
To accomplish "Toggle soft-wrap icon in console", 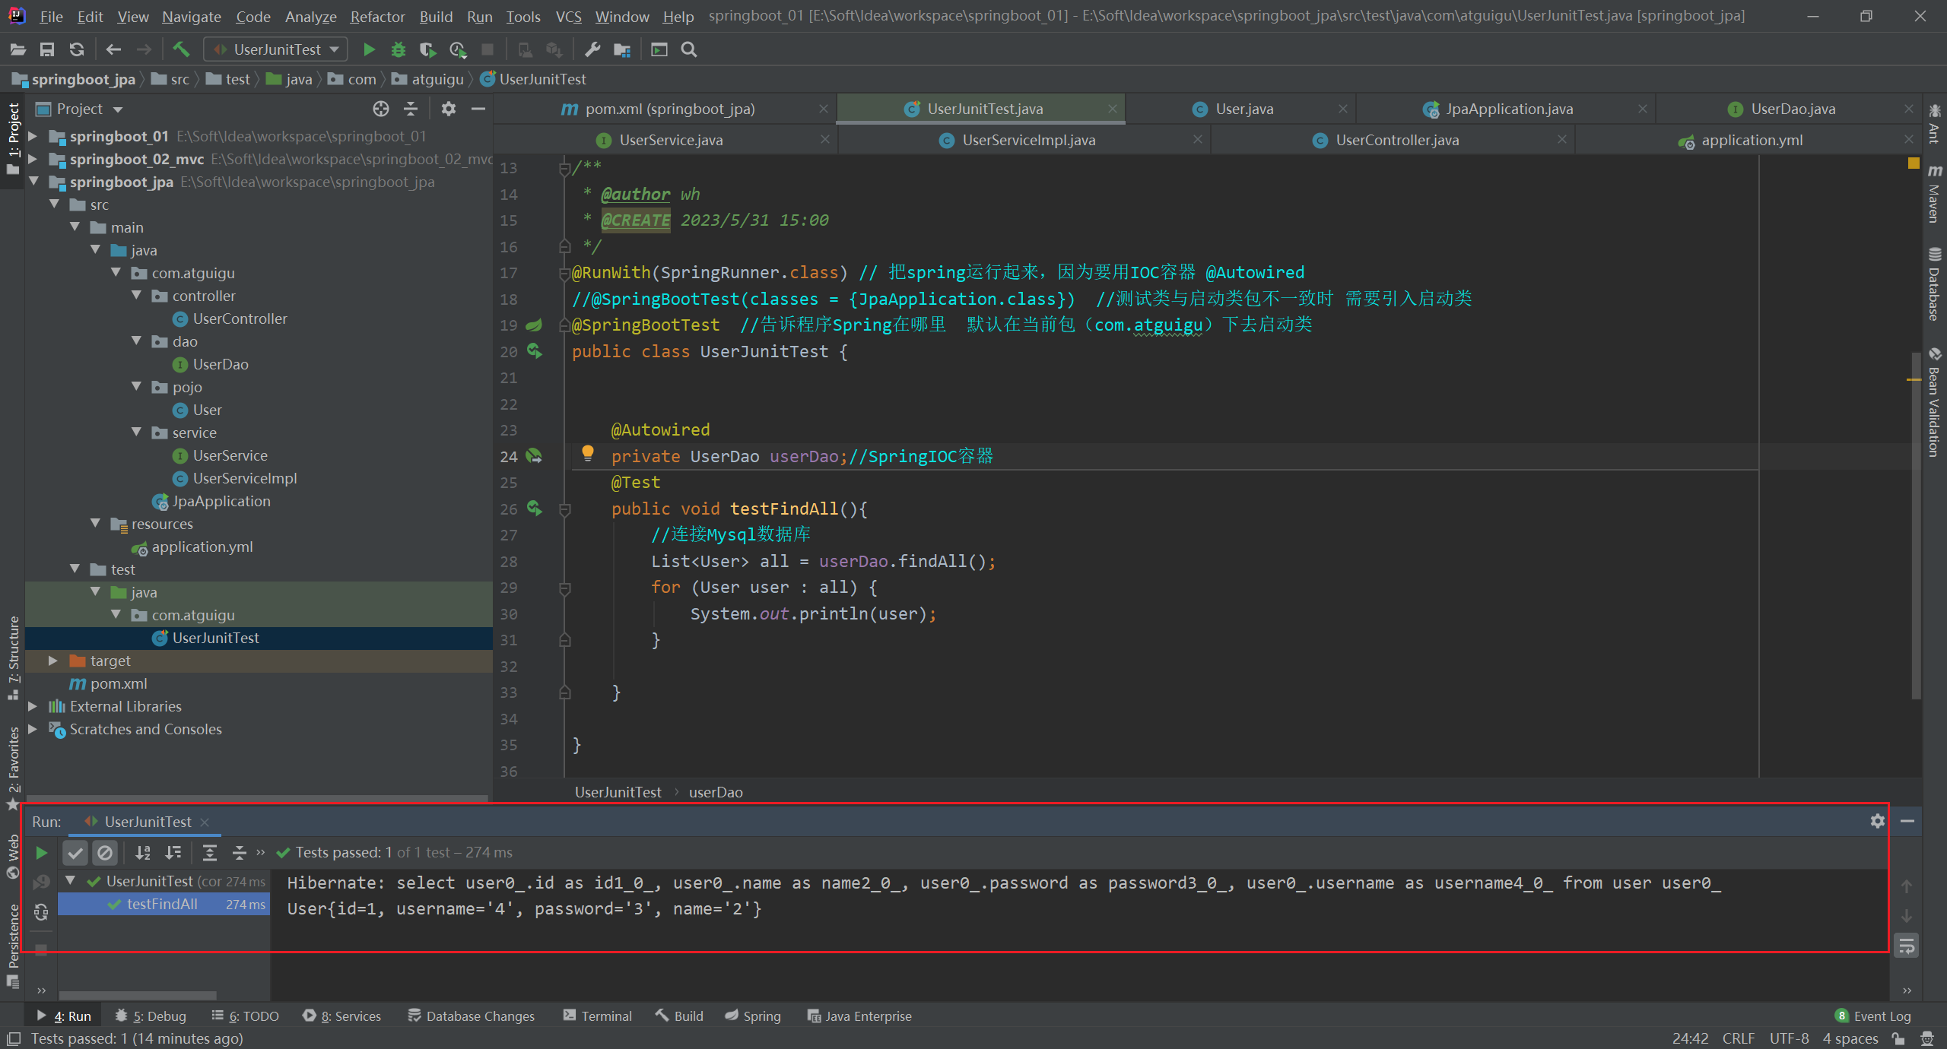I will 1907,946.
